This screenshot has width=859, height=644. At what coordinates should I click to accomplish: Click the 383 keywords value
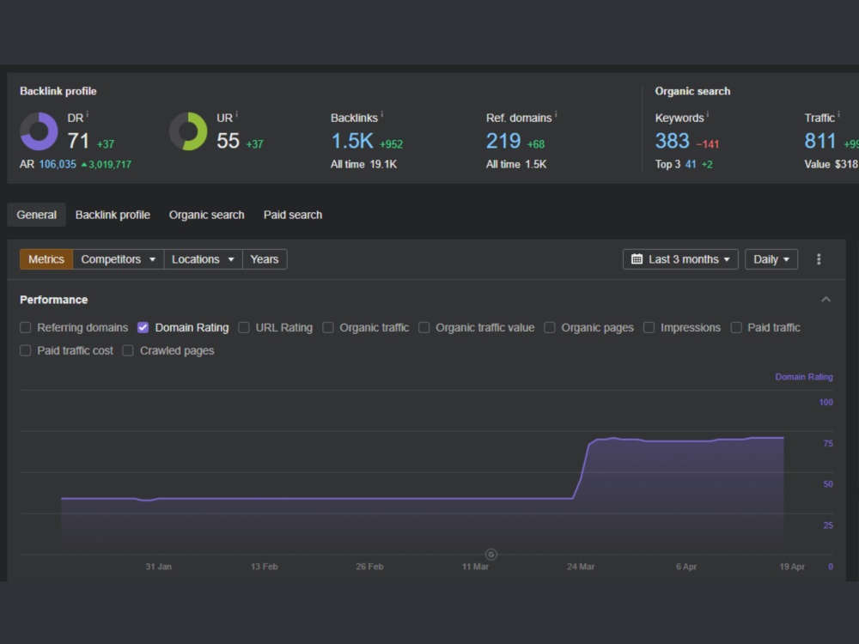(673, 141)
